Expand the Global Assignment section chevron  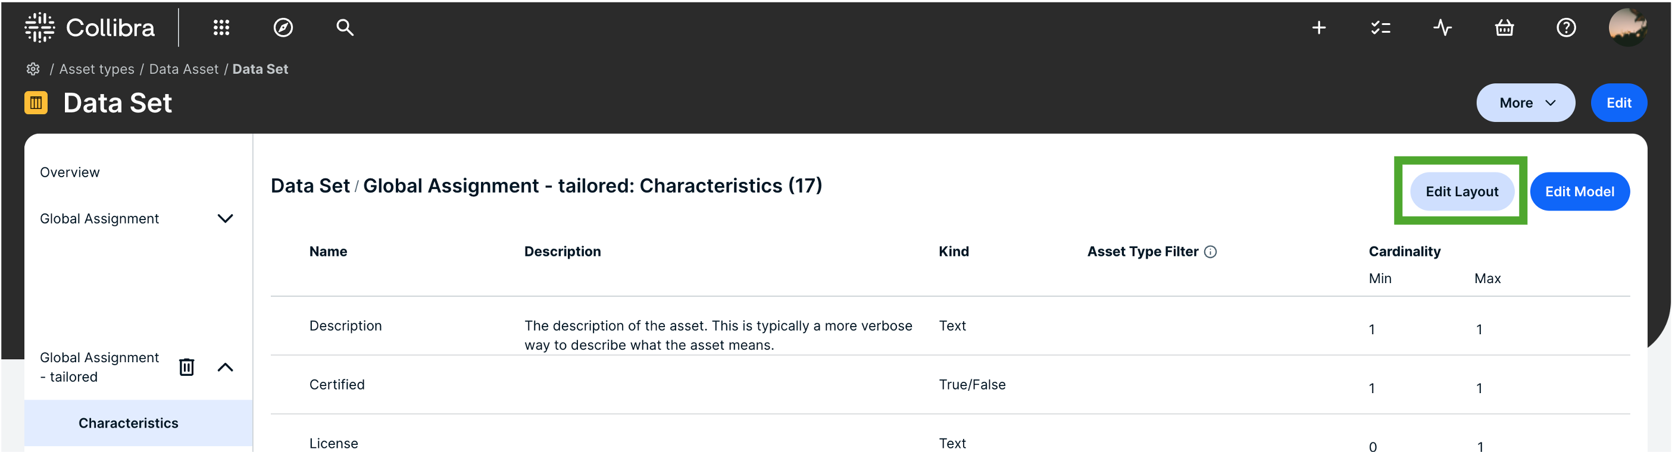[224, 218]
